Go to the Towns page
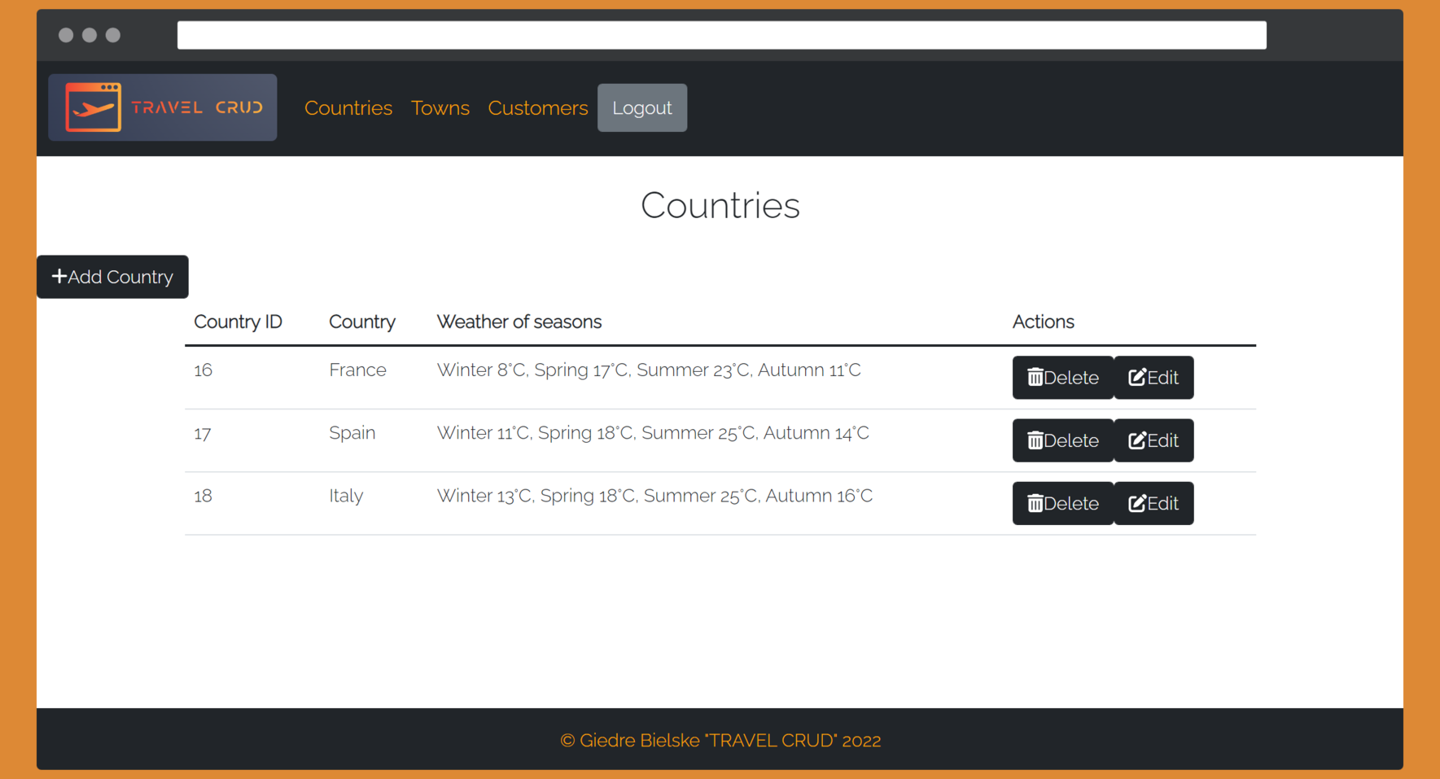 point(440,108)
